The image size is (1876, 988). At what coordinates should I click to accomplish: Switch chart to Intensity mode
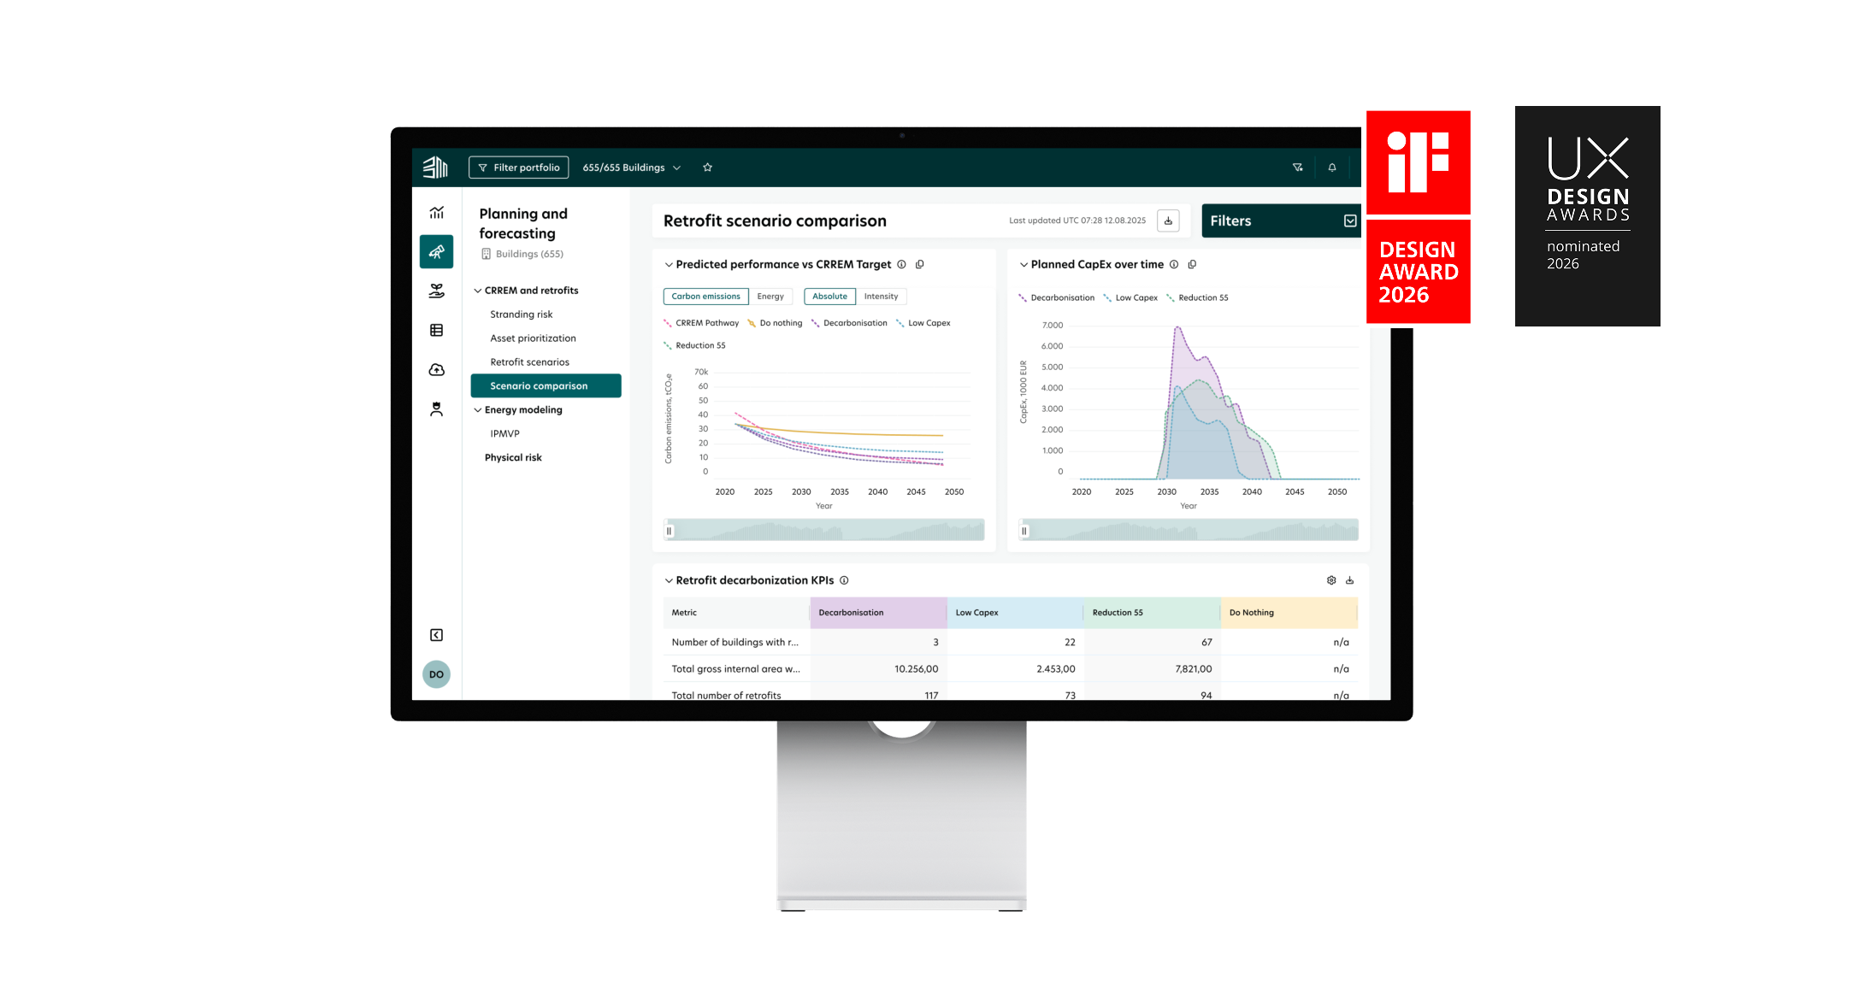881,297
